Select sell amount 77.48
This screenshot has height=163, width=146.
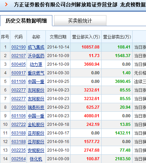coord(125,150)
